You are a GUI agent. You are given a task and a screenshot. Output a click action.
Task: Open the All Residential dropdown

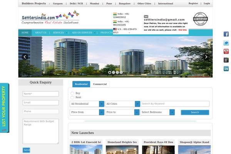click(x=87, y=104)
